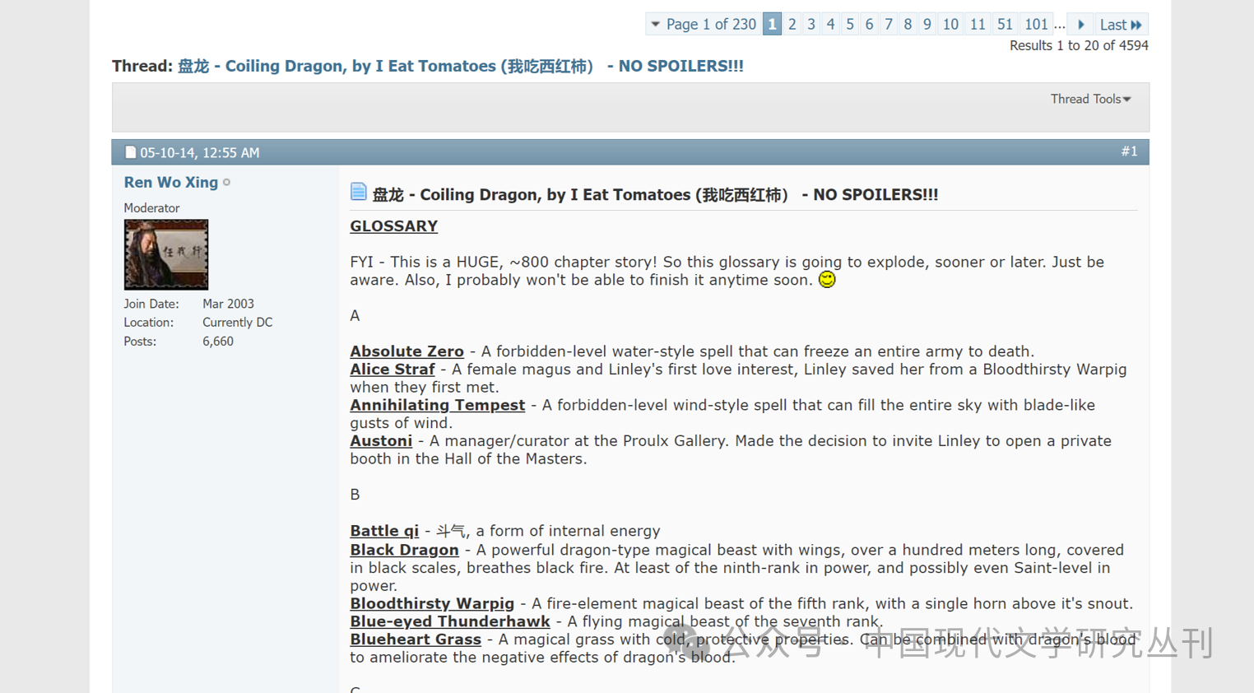This screenshot has width=1254, height=693.
Task: Go to next page arrow icon
Action: (1080, 25)
